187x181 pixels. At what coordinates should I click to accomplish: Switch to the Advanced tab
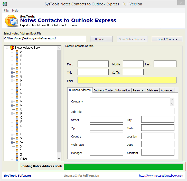[x=167, y=90]
